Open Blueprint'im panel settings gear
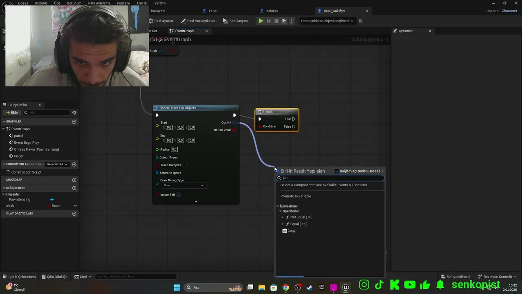The image size is (522, 294). 74,113
